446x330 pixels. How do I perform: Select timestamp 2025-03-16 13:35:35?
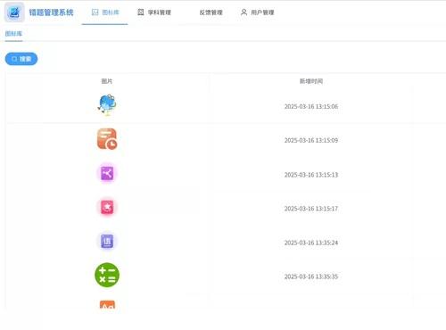(311, 276)
